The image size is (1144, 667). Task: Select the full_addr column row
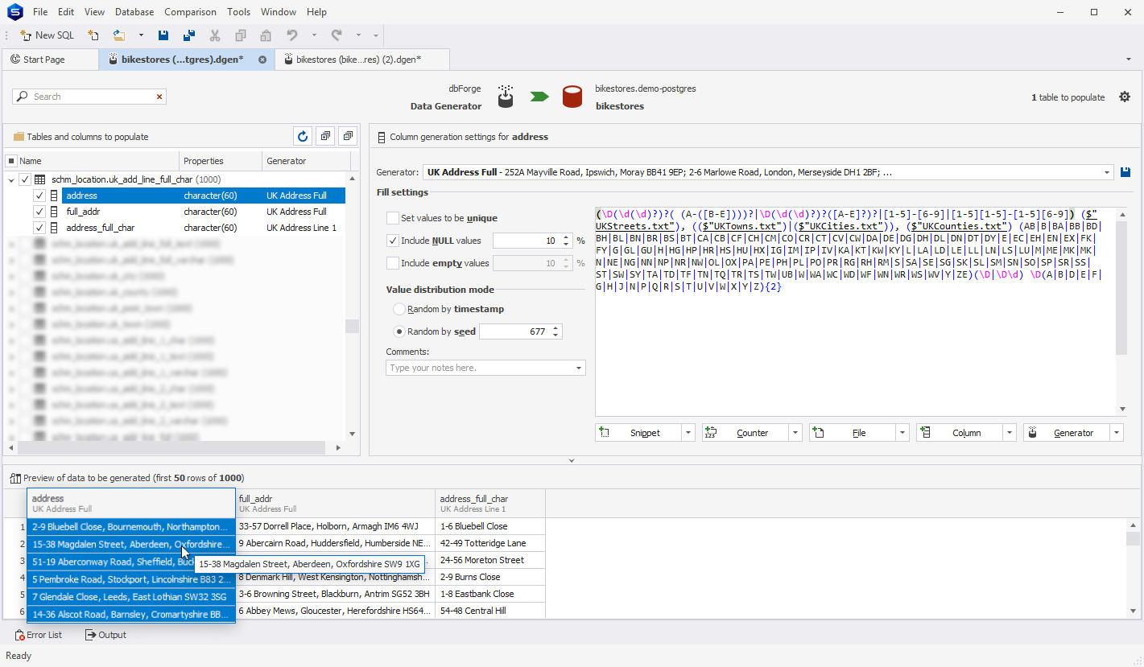(x=204, y=212)
